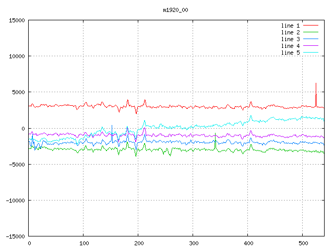Click the -15000 y-axis tick label

[x=15, y=236]
